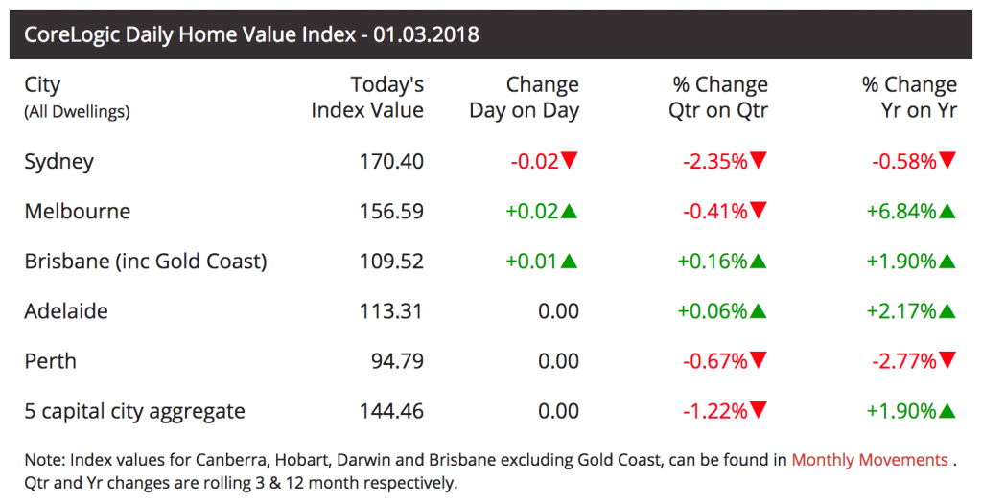Click the aggregate's red down arrow beside -1.22%
This screenshot has height=502, width=982.
[x=760, y=411]
